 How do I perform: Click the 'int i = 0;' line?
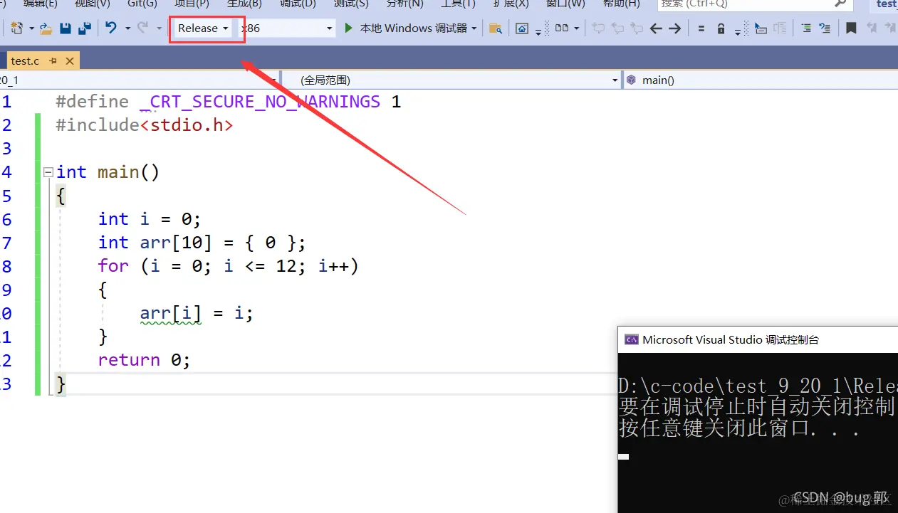click(x=150, y=219)
